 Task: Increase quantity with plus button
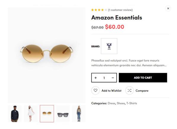pos(95,78)
